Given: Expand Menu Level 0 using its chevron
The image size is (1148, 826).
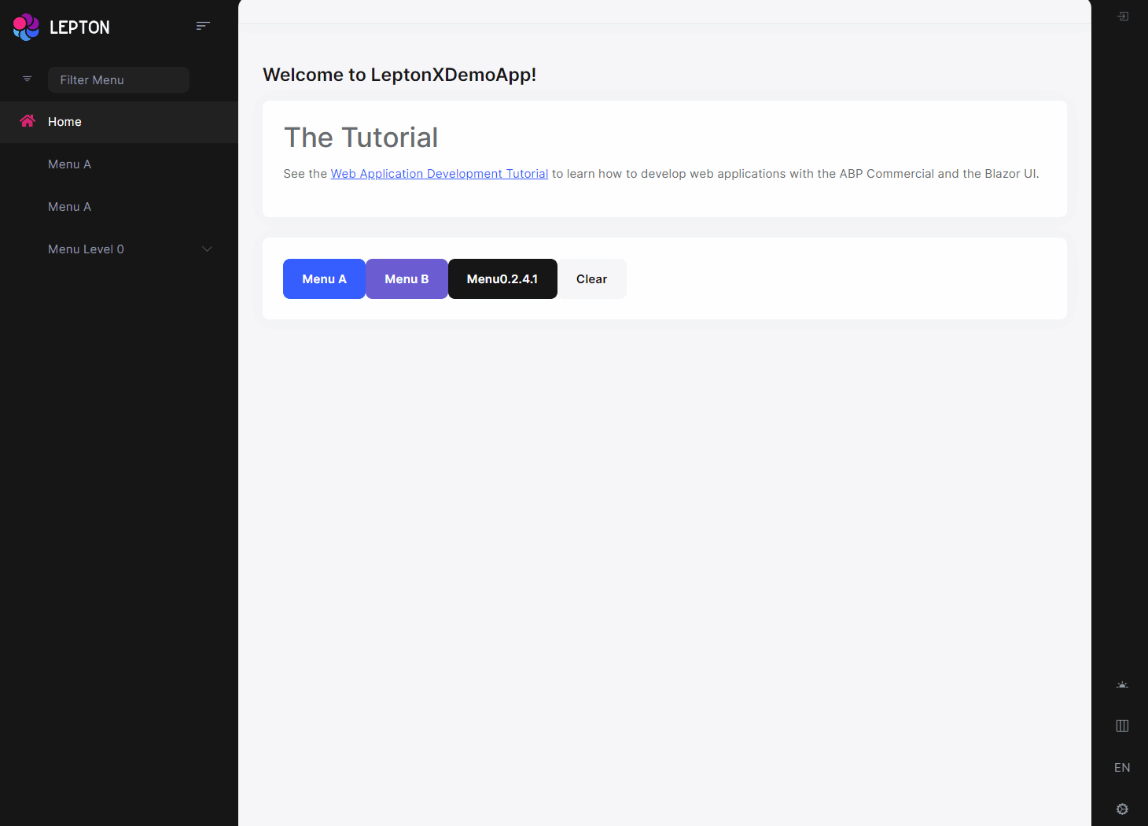Looking at the screenshot, I should click(207, 249).
